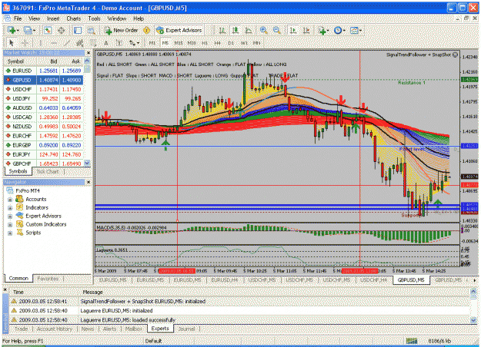Open the Charts menu
Screen dimensions: 481x347
click(74, 18)
